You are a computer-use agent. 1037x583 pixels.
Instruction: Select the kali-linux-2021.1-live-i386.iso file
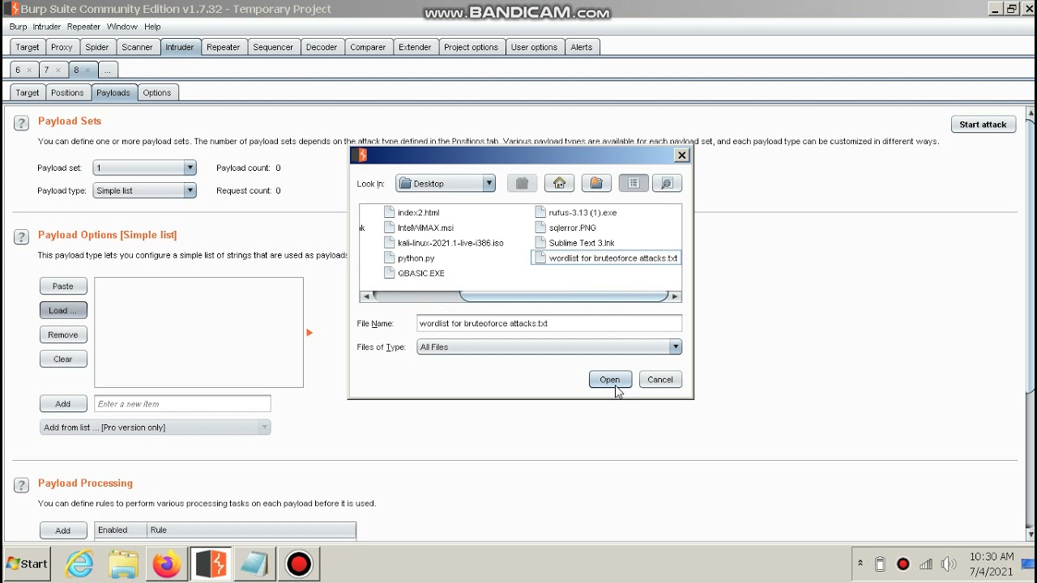(x=444, y=243)
